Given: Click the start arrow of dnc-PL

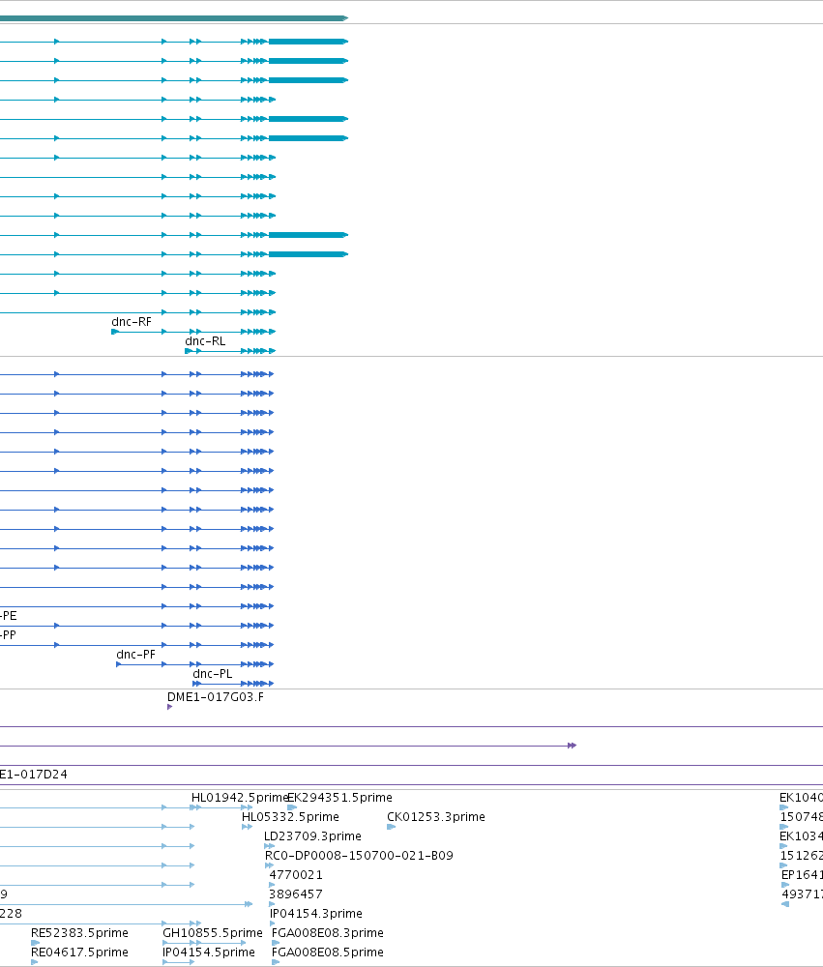Looking at the screenshot, I should 195,684.
